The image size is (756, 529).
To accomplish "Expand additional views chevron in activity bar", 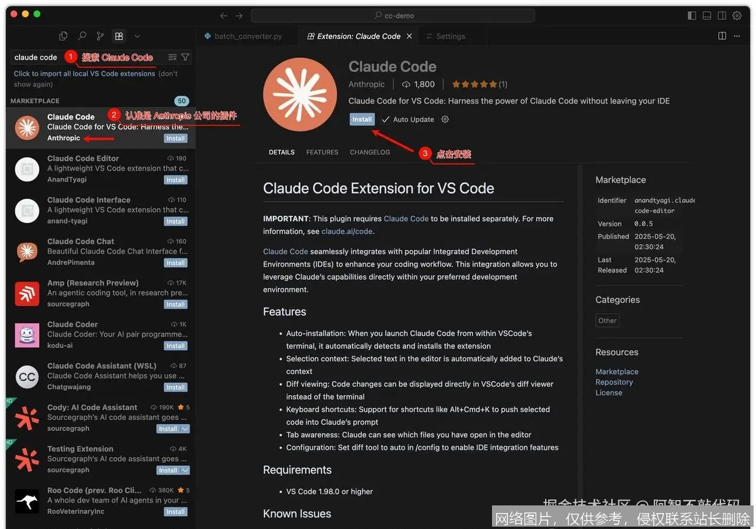I will pos(137,36).
